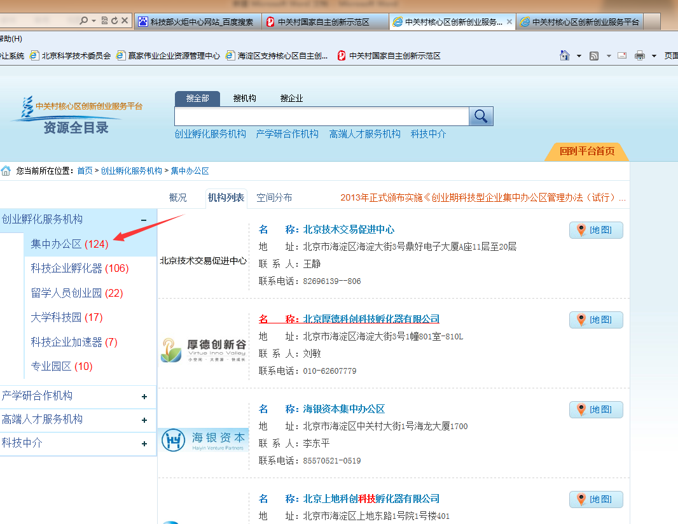This screenshot has height=524, width=678.
Task: Refresh the page in address bar
Action: tap(114, 20)
